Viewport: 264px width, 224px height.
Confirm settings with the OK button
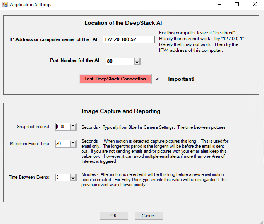(114, 215)
